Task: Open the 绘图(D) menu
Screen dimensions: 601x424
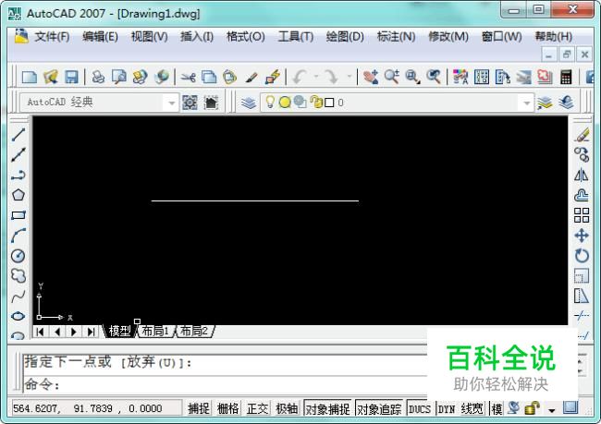Action: point(345,37)
